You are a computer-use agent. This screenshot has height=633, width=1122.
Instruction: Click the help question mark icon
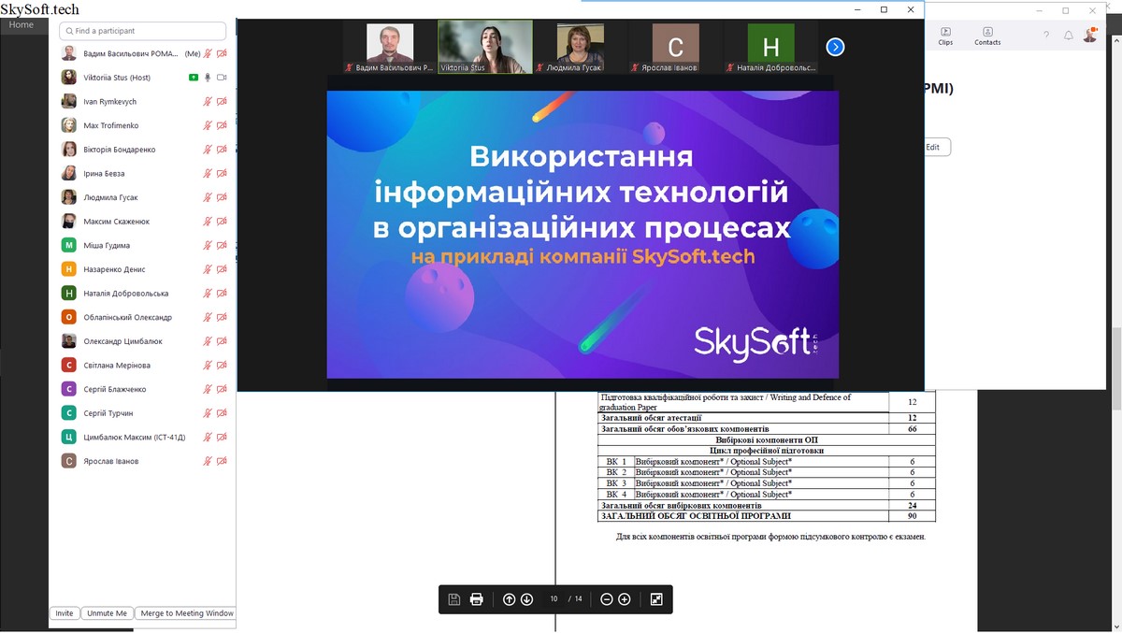pos(1046,36)
